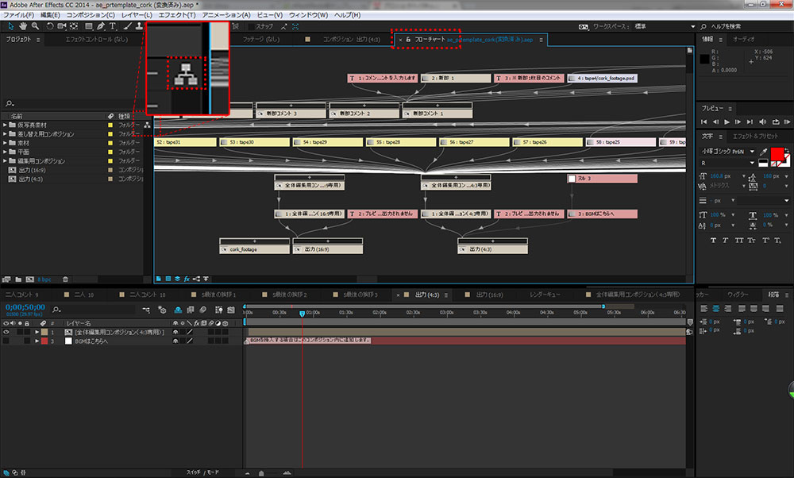Select the Horizontal Type tool
Screen dimensions: 794x478
pyautogui.click(x=113, y=26)
